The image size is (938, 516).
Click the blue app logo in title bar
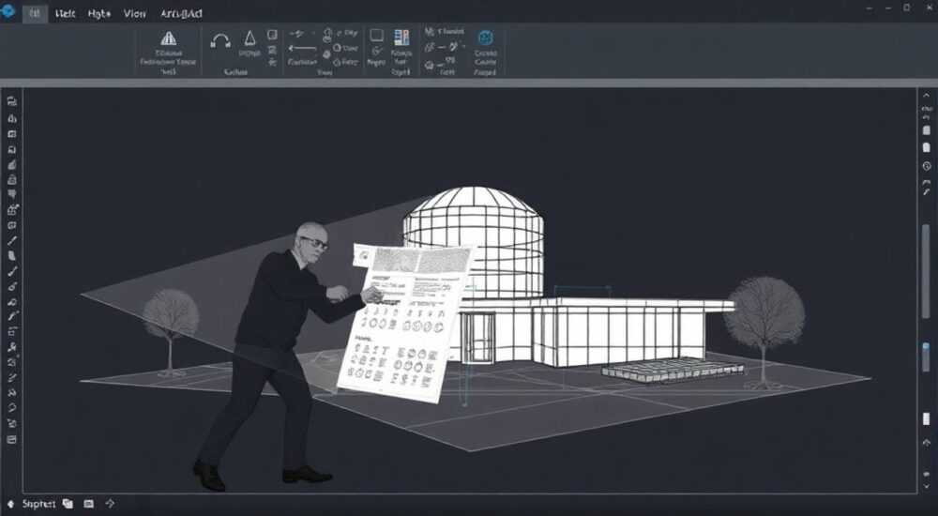tap(8, 12)
